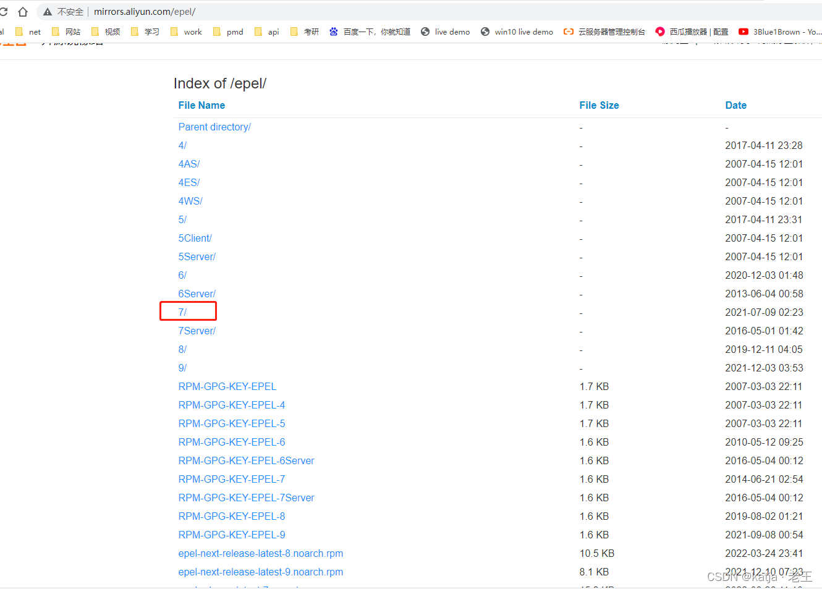Download RPM-GPG-KEY-EPEL-7Server
The image size is (822, 589).
[x=247, y=498]
